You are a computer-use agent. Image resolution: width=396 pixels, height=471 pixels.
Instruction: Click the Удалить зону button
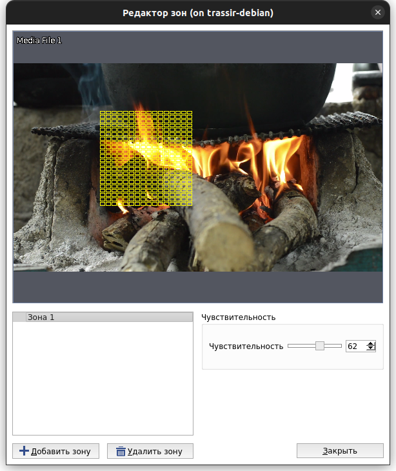coord(150,451)
